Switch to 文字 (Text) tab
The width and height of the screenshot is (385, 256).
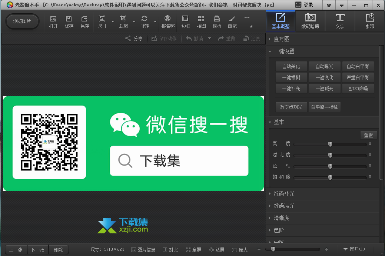340,21
